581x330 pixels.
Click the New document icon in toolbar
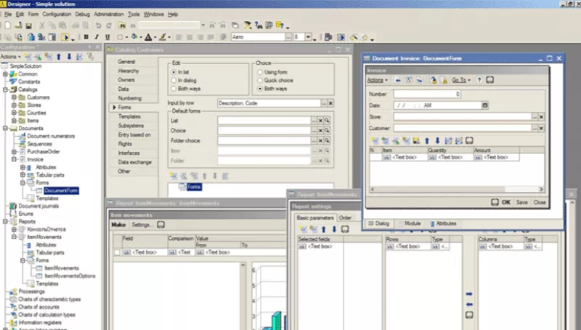point(7,25)
